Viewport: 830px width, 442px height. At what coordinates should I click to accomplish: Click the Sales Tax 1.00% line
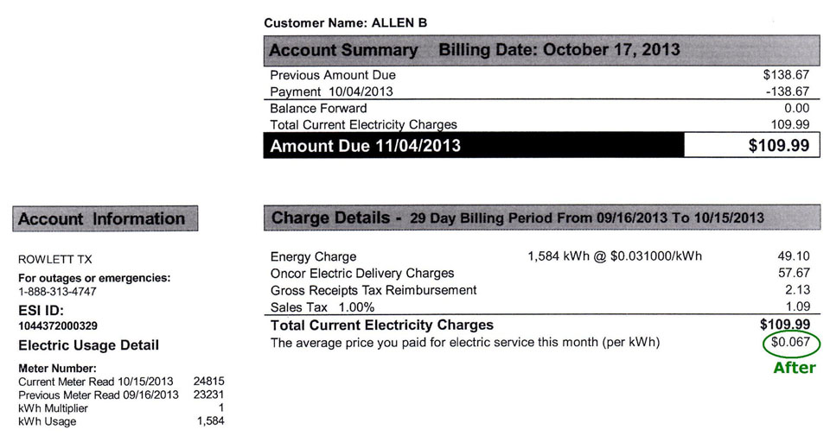point(539,307)
